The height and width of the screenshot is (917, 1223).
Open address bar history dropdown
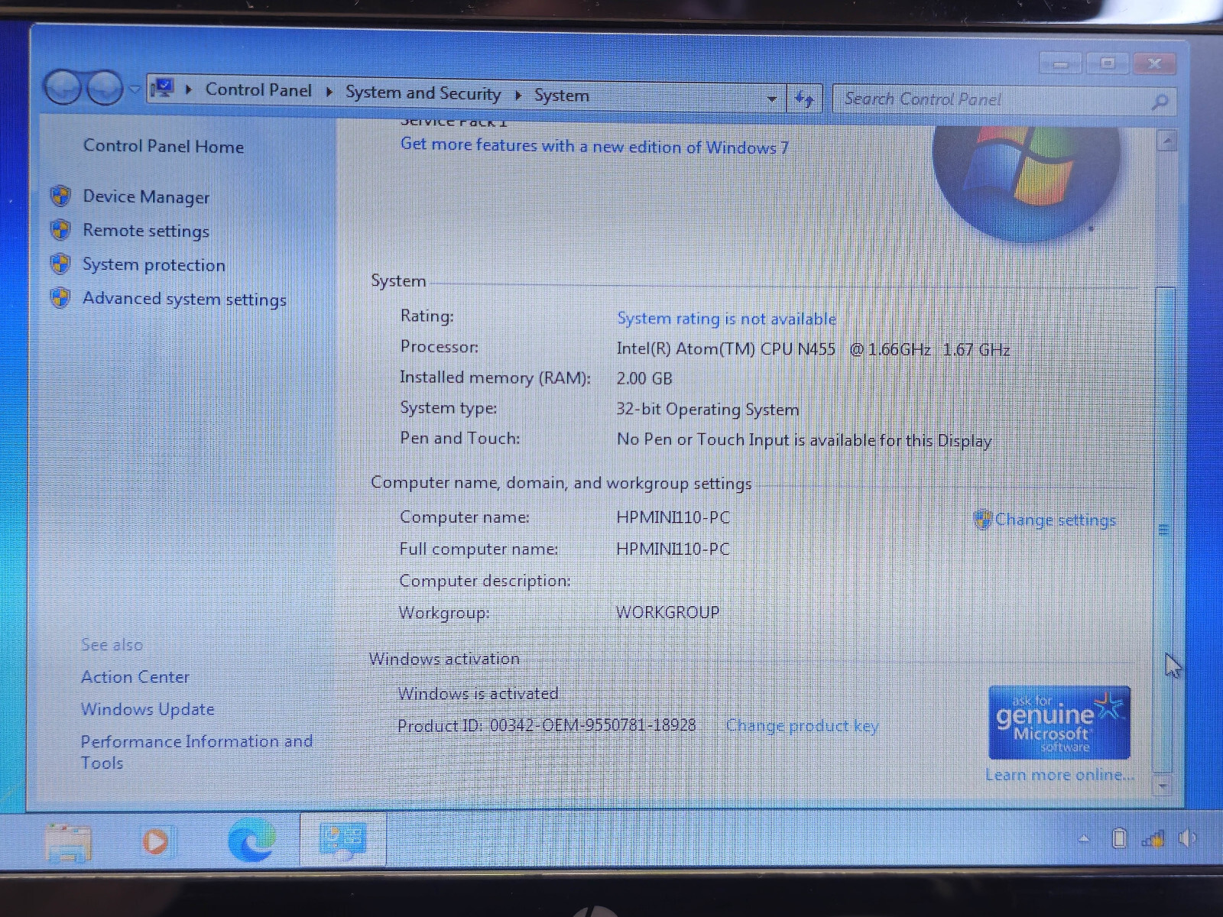[x=772, y=99]
